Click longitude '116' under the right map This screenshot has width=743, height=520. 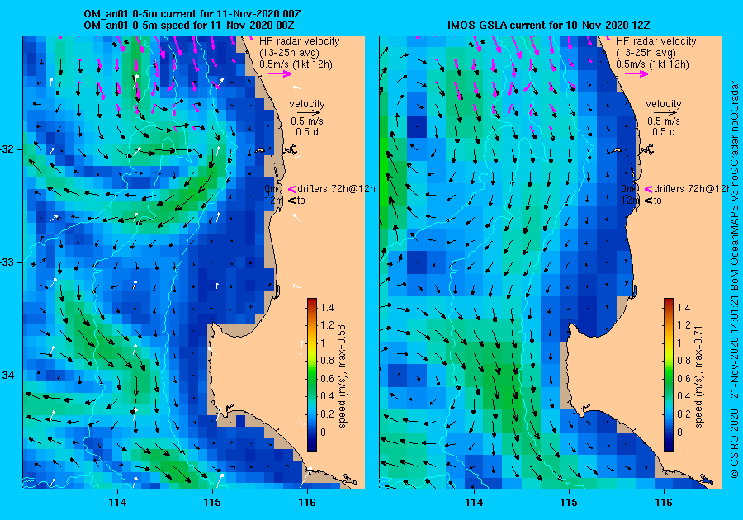pos(664,503)
